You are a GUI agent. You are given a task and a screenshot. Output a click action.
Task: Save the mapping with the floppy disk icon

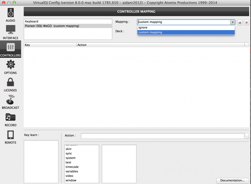pos(240,22)
